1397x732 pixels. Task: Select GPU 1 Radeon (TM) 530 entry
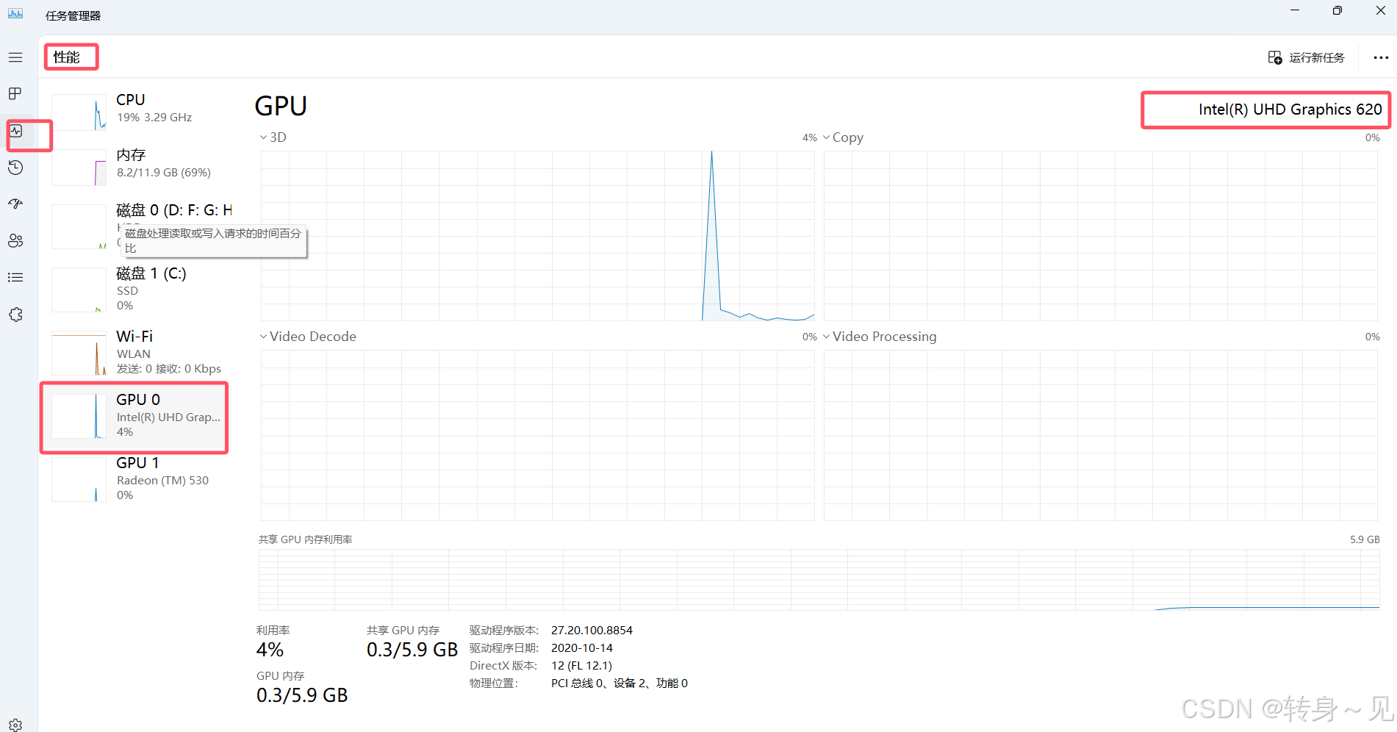140,479
